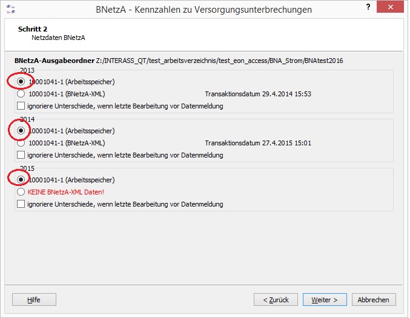The width and height of the screenshot is (410, 318).
Task: Go back with Zurück button
Action: click(x=276, y=299)
